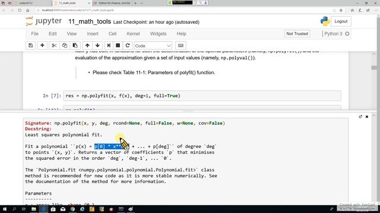Click the notebook vertical scrollbar thumb

click(x=374, y=67)
